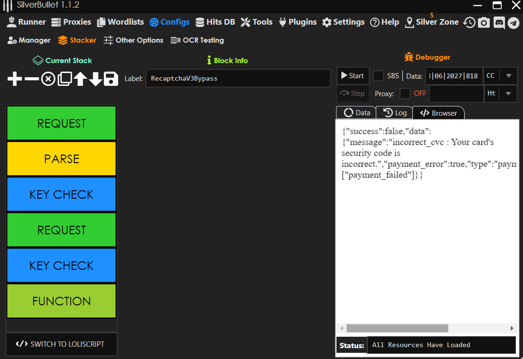Screen dimensions: 523x359
Task: Select the FUNCTION block
Action: tap(61, 301)
